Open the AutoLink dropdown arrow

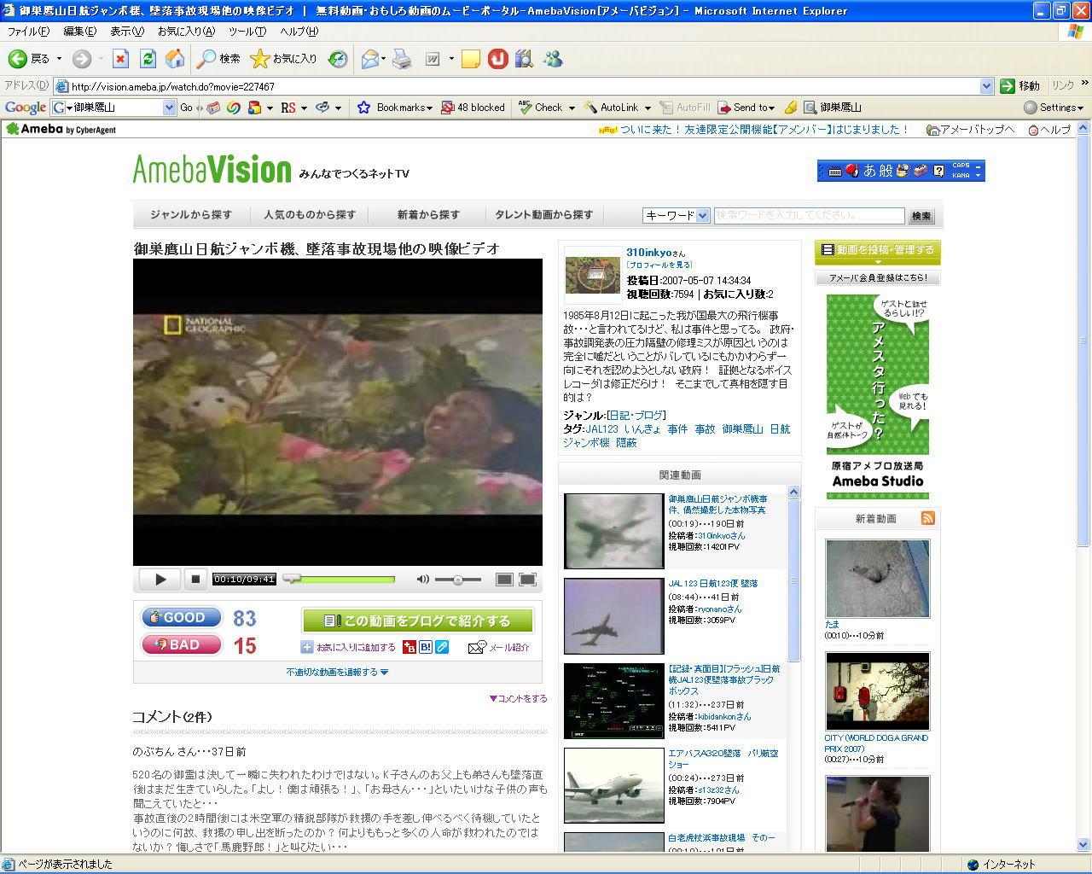coord(648,108)
